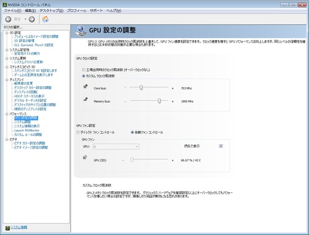Open desktop size and position tree item

[35, 105]
